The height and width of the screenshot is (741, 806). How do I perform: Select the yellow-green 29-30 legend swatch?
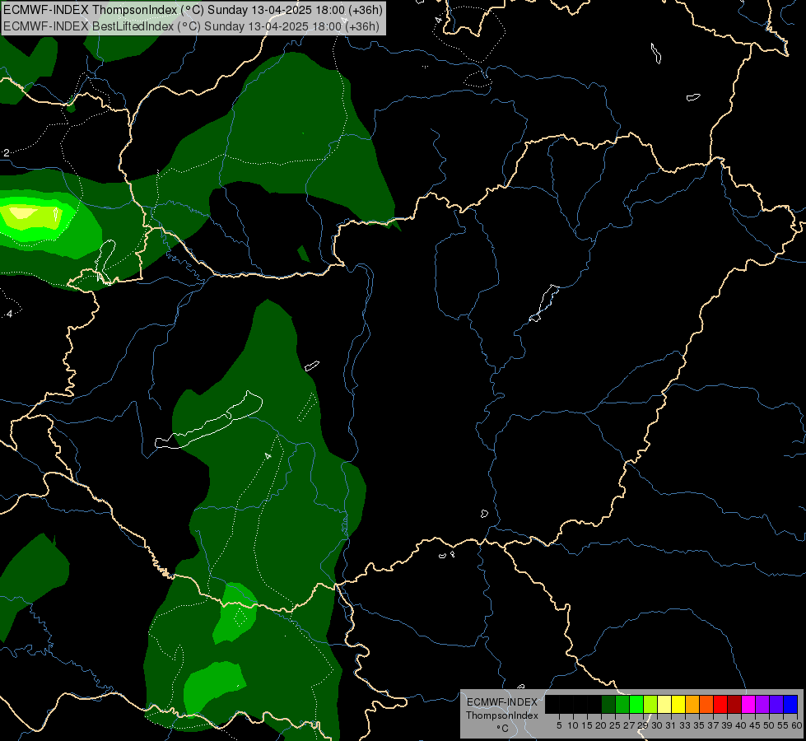coord(650,704)
